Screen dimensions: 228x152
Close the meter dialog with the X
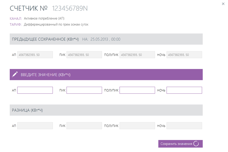[223, 4]
